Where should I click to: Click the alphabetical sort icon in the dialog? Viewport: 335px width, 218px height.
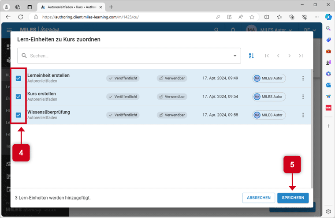coord(251,56)
